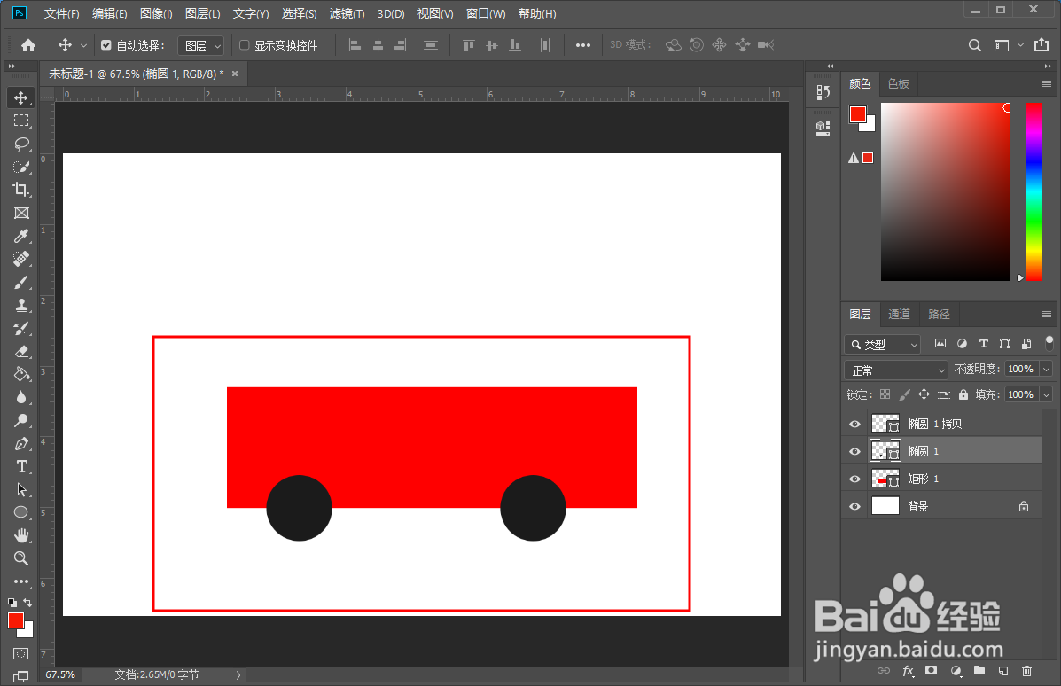Select the Horizontal Type tool
This screenshot has width=1061, height=686.
pos(21,467)
